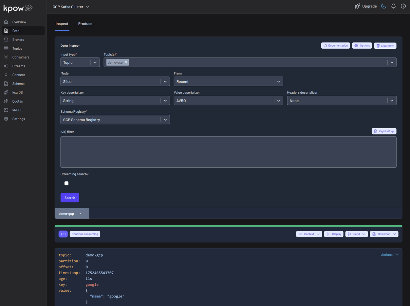Open Settings from the sidebar
This screenshot has width=410, height=306.
(x=18, y=119)
